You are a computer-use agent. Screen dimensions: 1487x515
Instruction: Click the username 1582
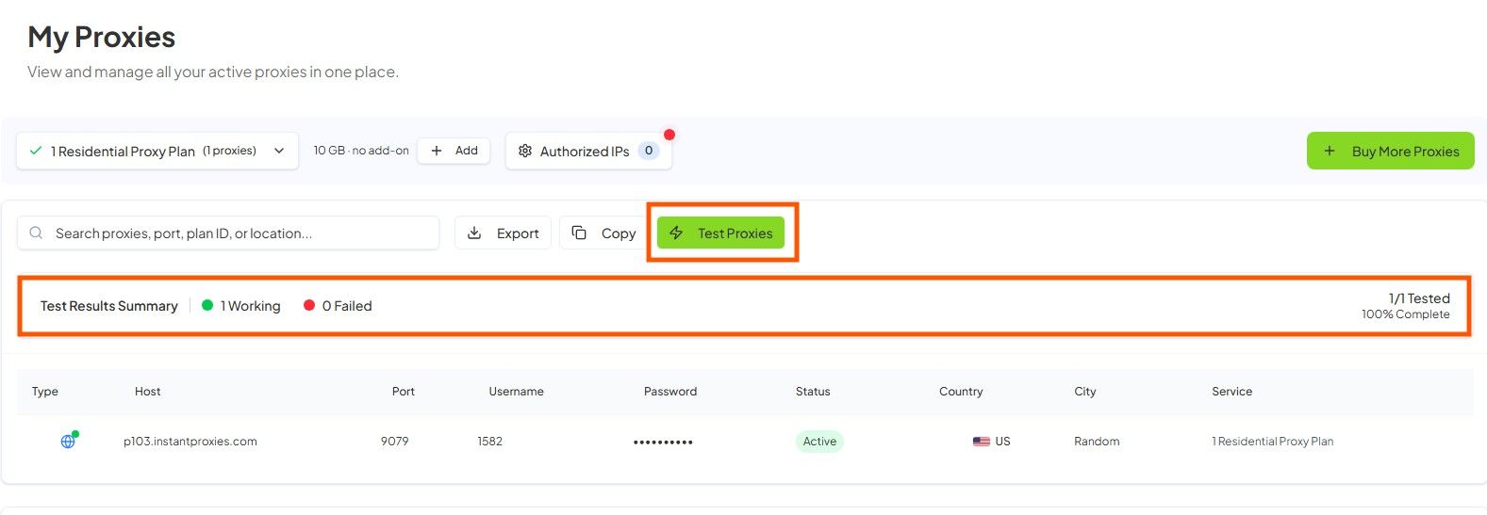pos(489,441)
